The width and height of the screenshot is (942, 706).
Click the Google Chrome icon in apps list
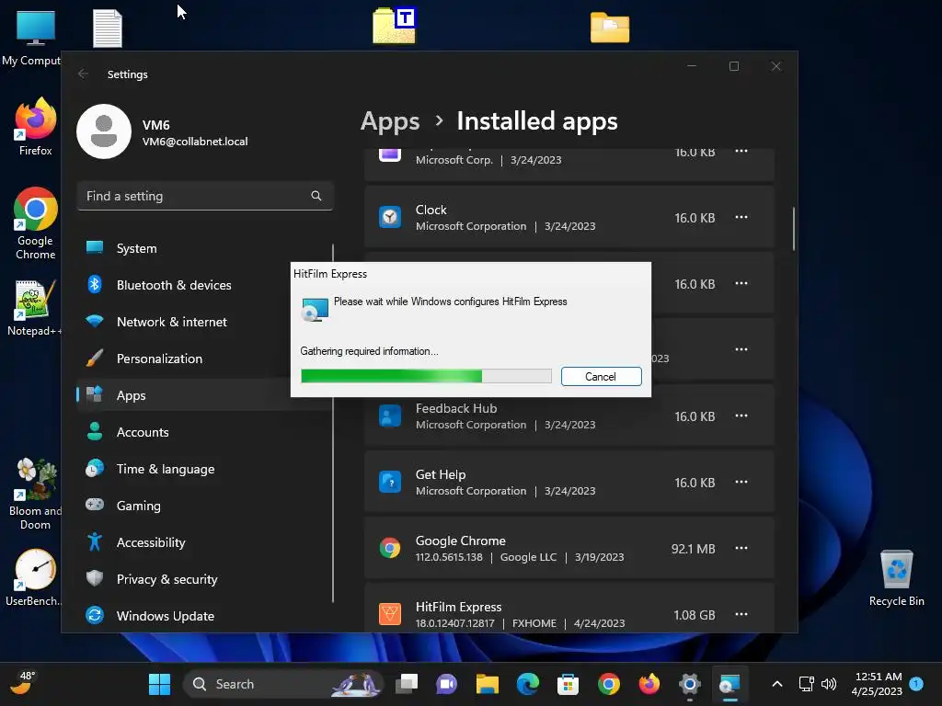click(x=390, y=548)
